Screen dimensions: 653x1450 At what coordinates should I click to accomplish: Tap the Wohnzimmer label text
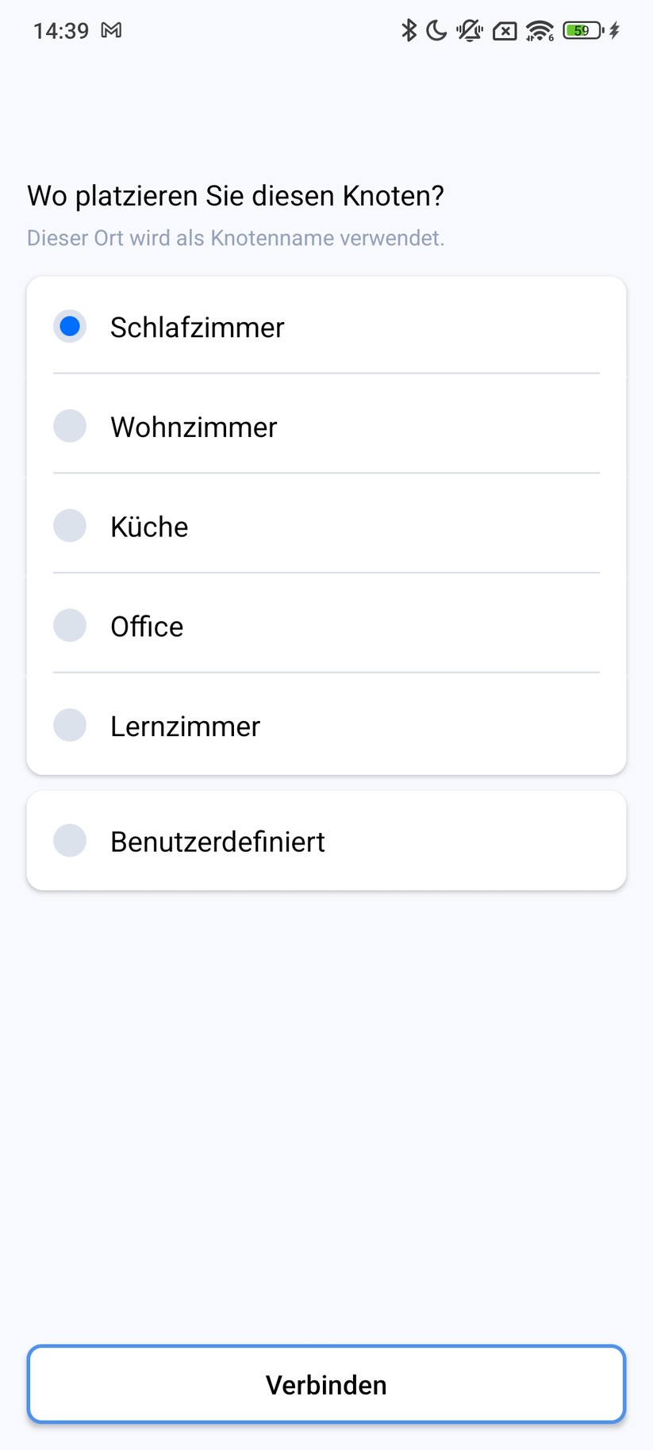coord(194,427)
